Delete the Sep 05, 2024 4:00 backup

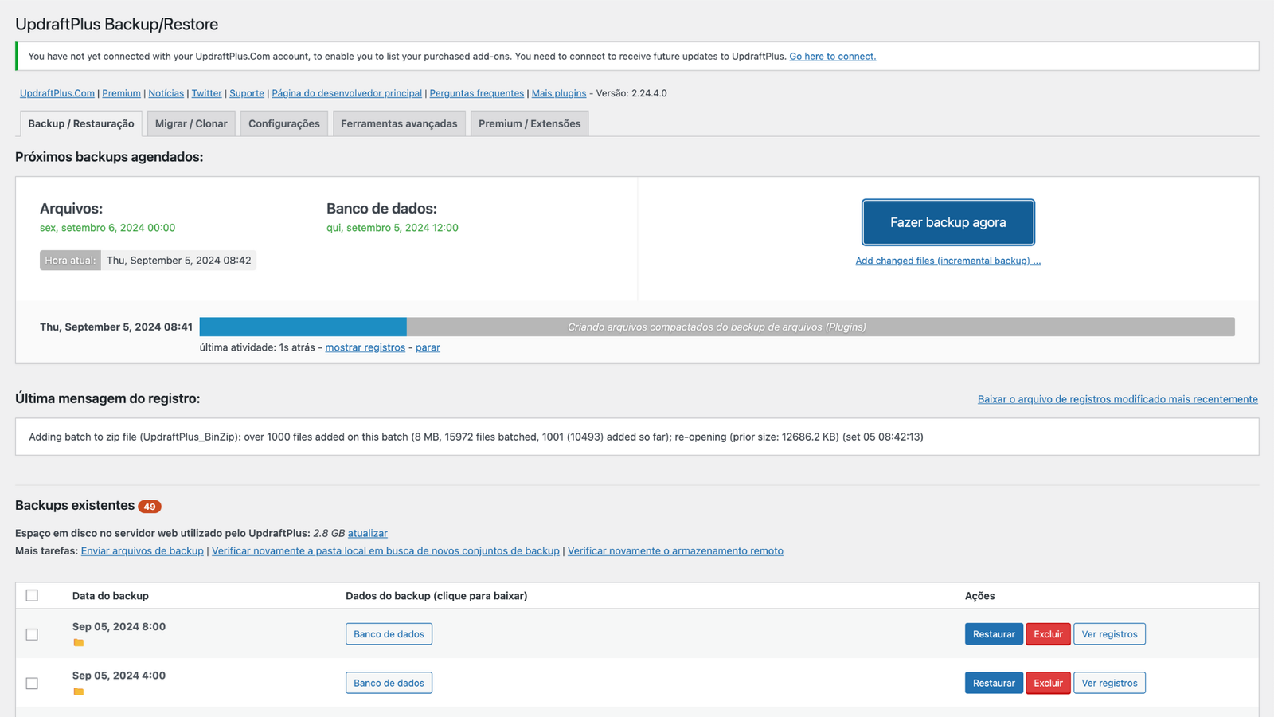(x=1048, y=683)
